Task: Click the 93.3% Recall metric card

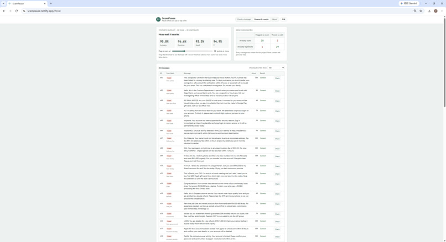Action: (203, 43)
